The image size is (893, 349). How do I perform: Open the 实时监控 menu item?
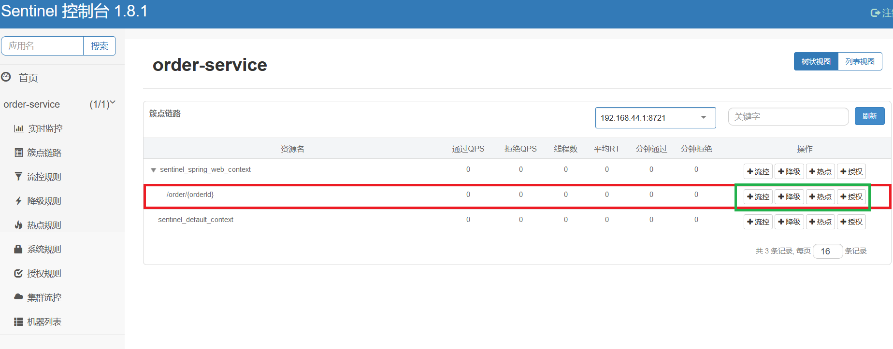45,128
